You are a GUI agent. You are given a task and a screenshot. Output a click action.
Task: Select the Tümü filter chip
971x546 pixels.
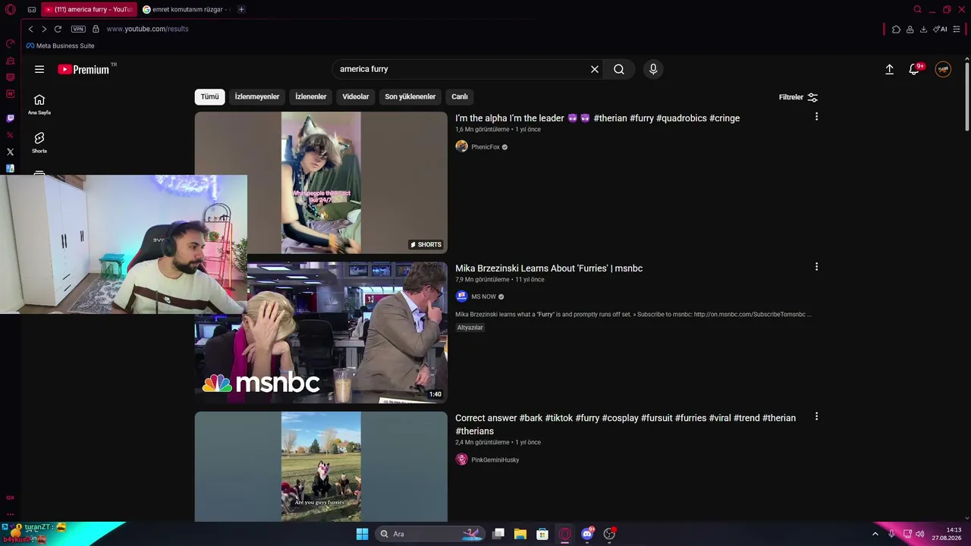(x=209, y=97)
